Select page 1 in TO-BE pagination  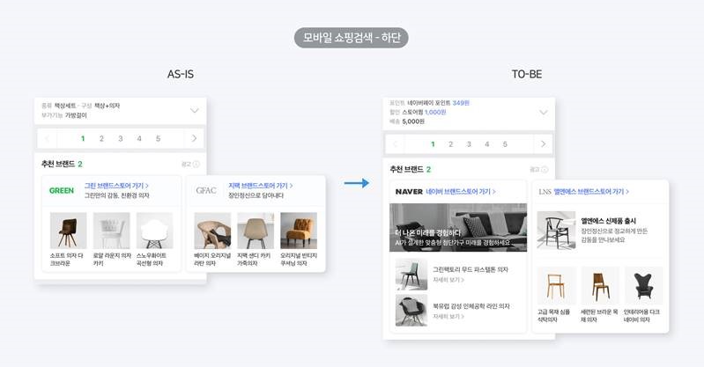click(433, 144)
